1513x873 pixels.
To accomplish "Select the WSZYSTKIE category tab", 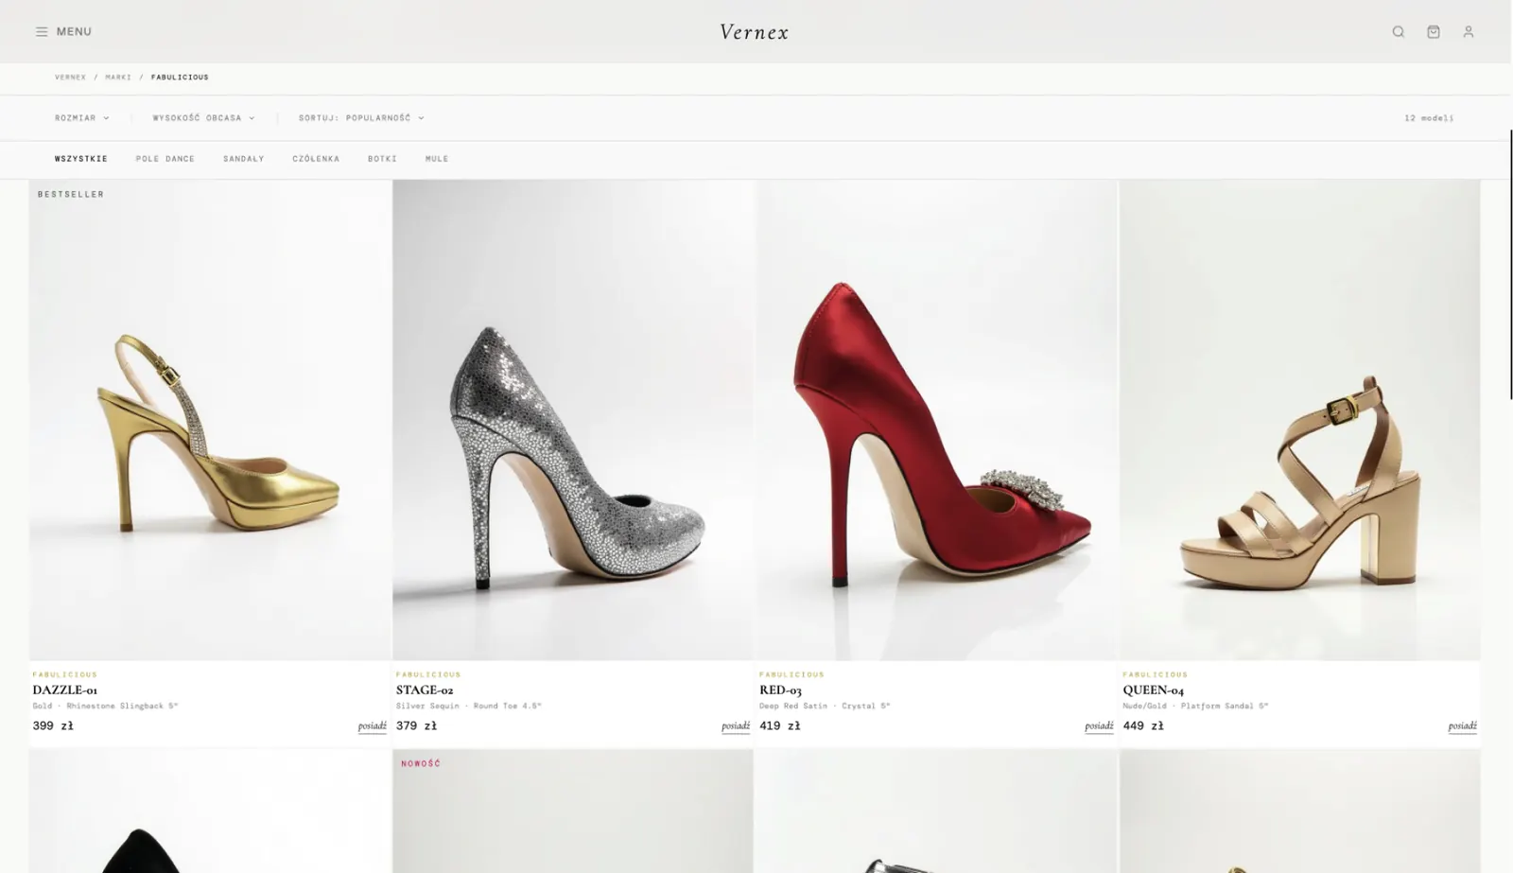I will [x=81, y=159].
